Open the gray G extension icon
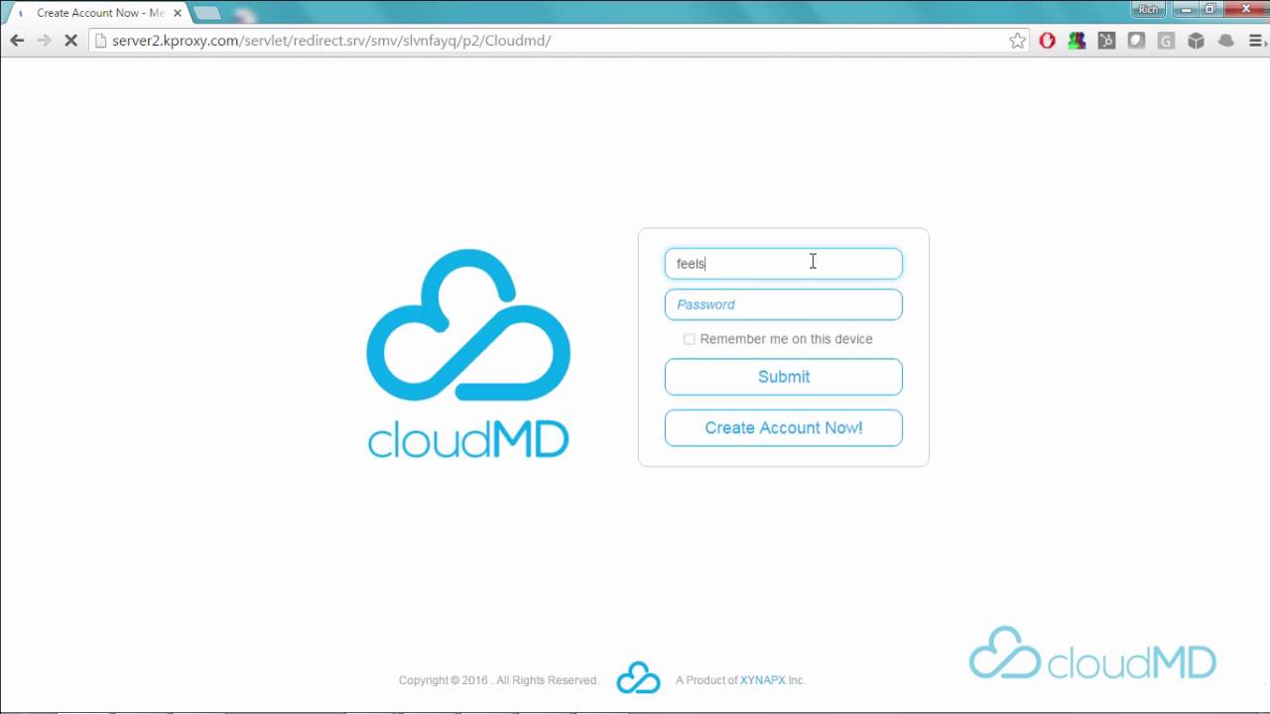The height and width of the screenshot is (714, 1270). [x=1166, y=41]
